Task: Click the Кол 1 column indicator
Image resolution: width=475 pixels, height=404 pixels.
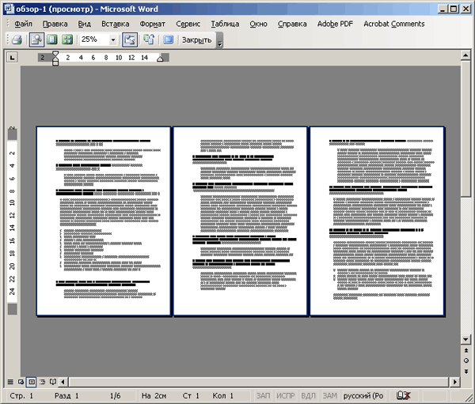Action: coord(223,395)
